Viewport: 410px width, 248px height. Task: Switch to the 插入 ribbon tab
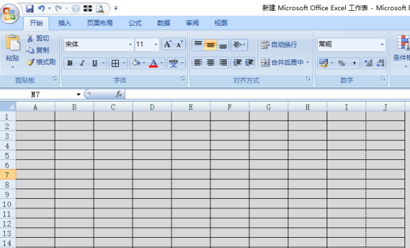pyautogui.click(x=65, y=23)
